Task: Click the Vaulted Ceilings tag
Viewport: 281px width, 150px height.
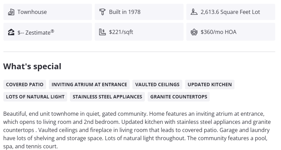Action: [157, 85]
